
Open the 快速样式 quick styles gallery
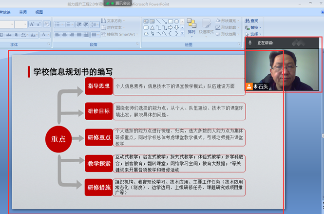(x=206, y=28)
